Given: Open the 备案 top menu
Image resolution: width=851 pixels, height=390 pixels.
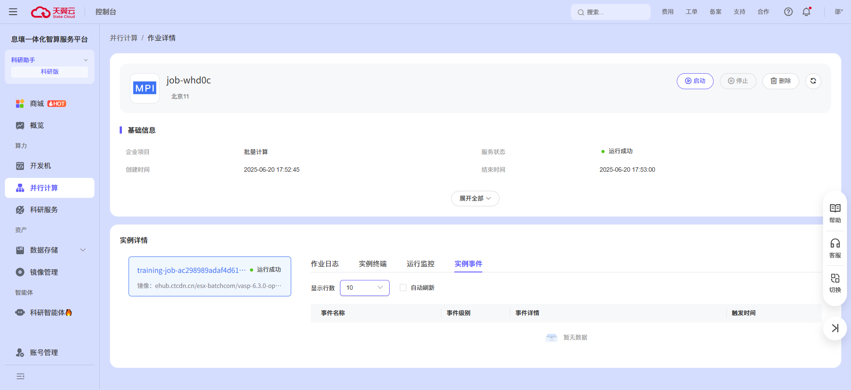Looking at the screenshot, I should (715, 12).
